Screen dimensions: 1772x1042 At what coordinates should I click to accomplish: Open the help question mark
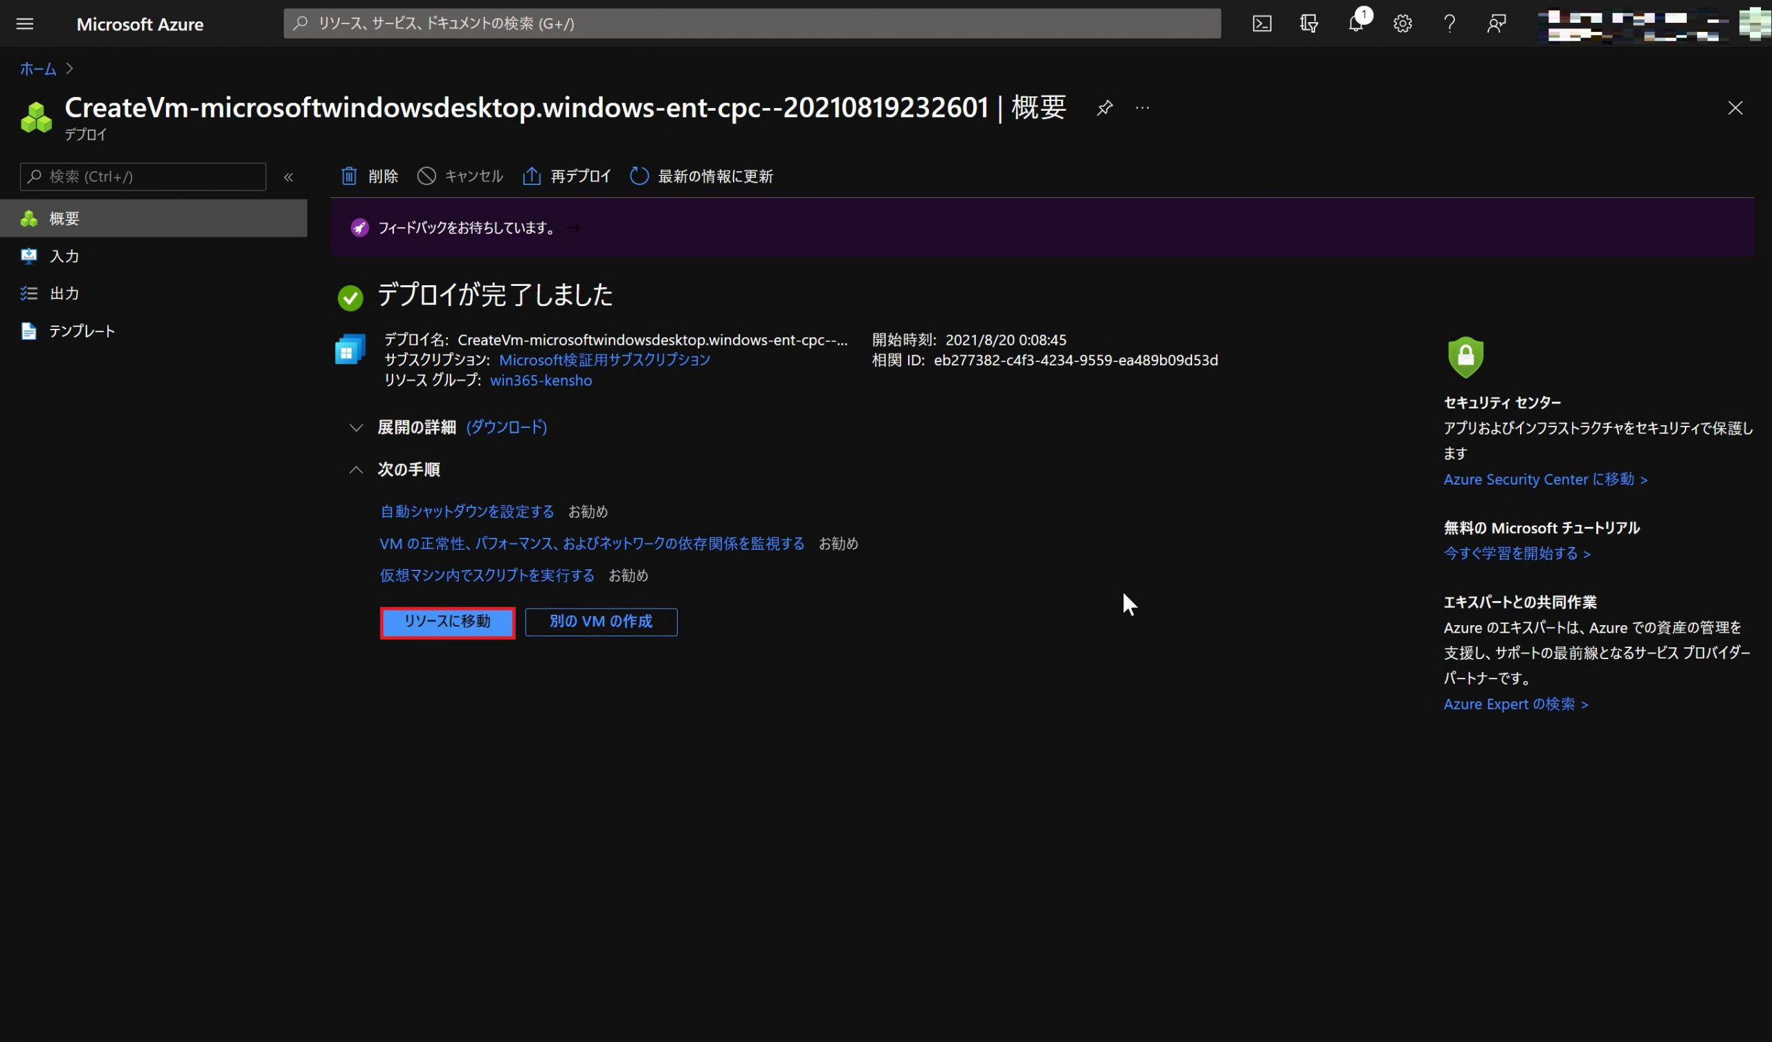(x=1449, y=24)
